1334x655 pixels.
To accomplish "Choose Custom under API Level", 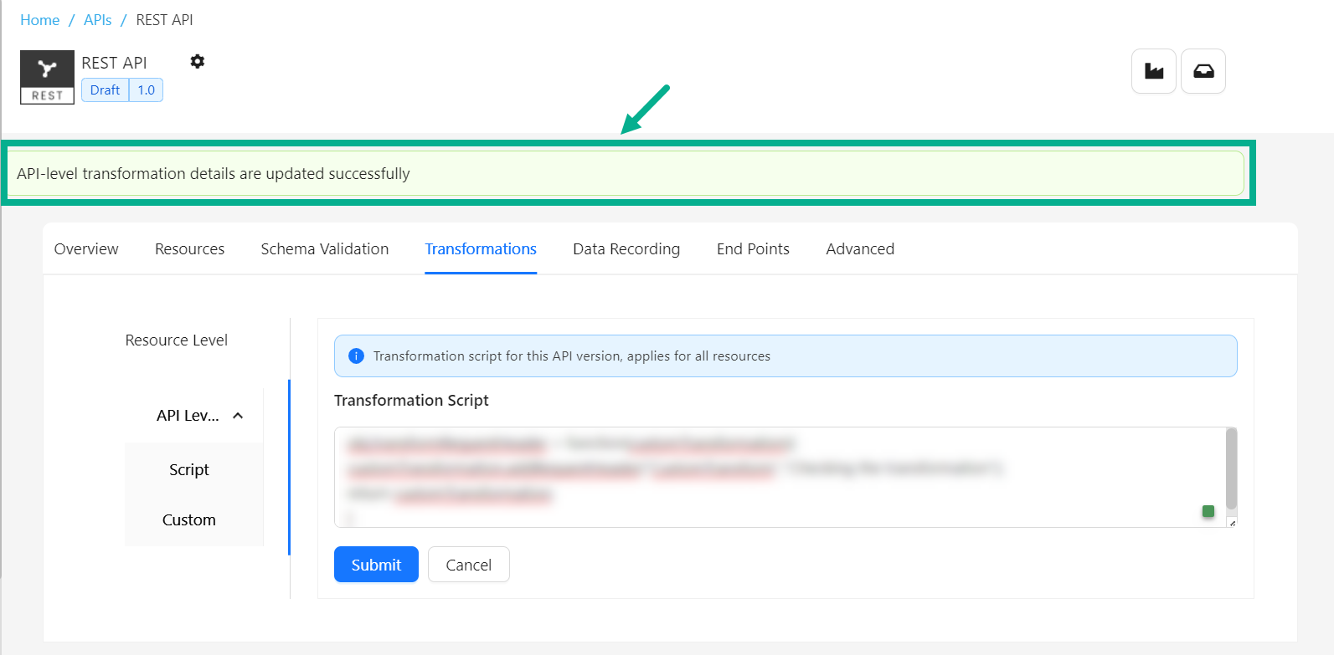I will (189, 520).
